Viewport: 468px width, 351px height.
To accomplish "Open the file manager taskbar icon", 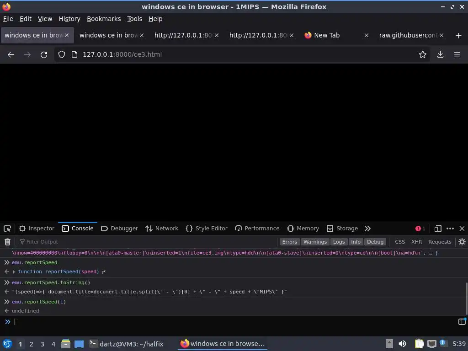I will click(66, 344).
